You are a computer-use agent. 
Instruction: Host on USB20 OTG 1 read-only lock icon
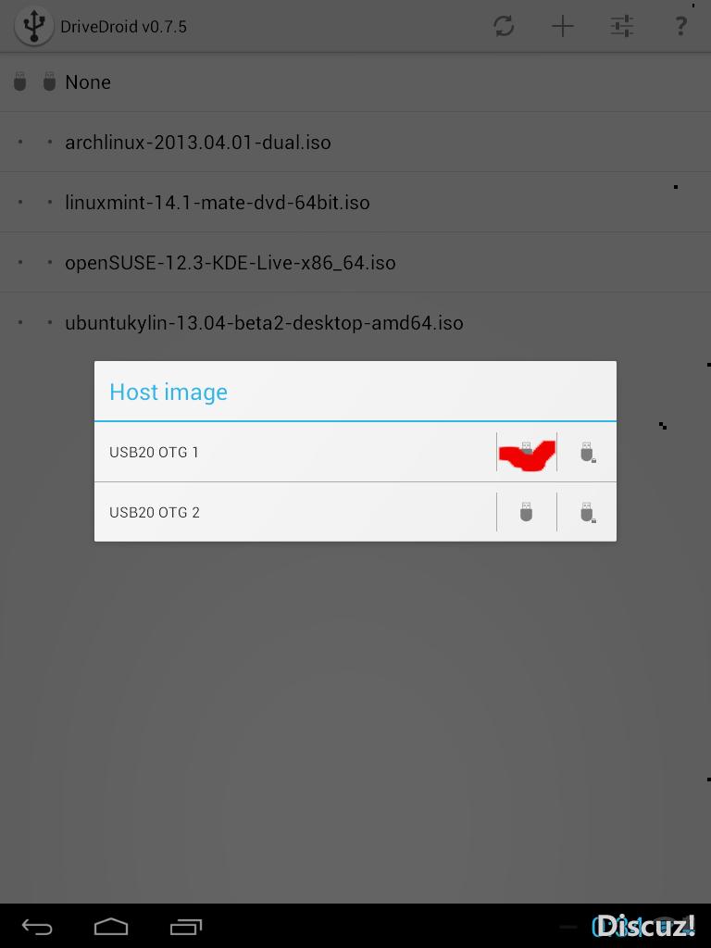tap(587, 452)
